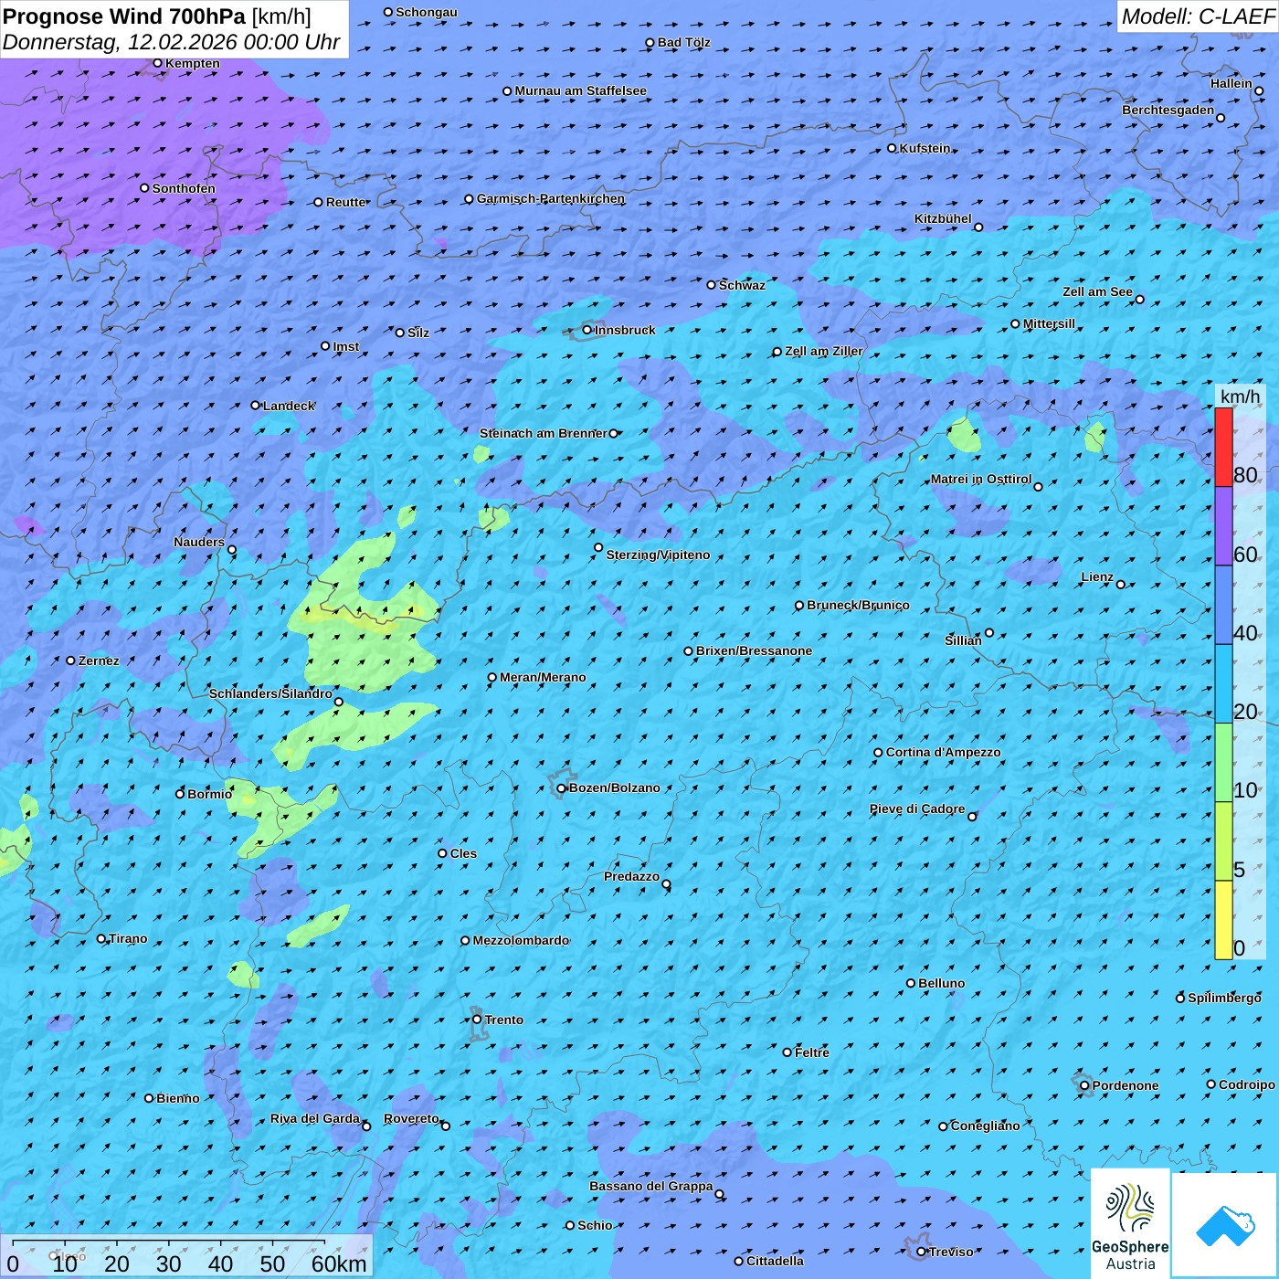
Task: Click the 'Bruneck/Brunico' label
Action: coord(858,605)
